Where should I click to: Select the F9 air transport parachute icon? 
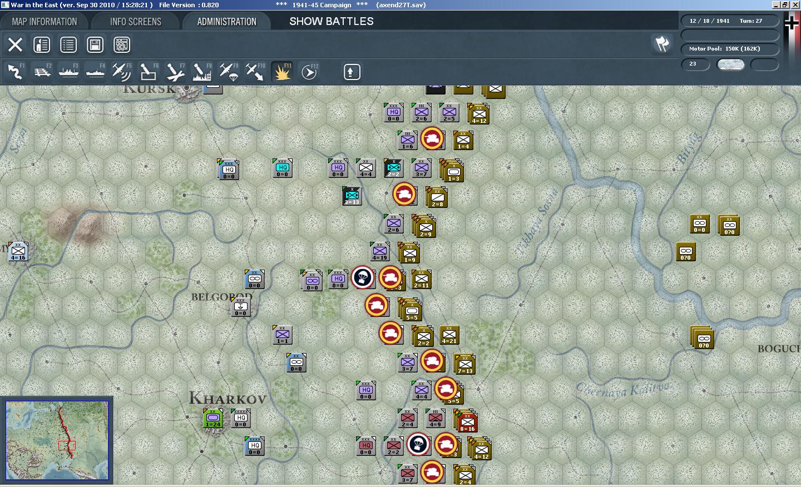click(229, 72)
